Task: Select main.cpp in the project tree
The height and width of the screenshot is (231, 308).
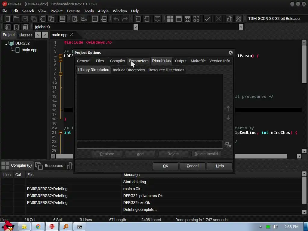Action: [29, 50]
